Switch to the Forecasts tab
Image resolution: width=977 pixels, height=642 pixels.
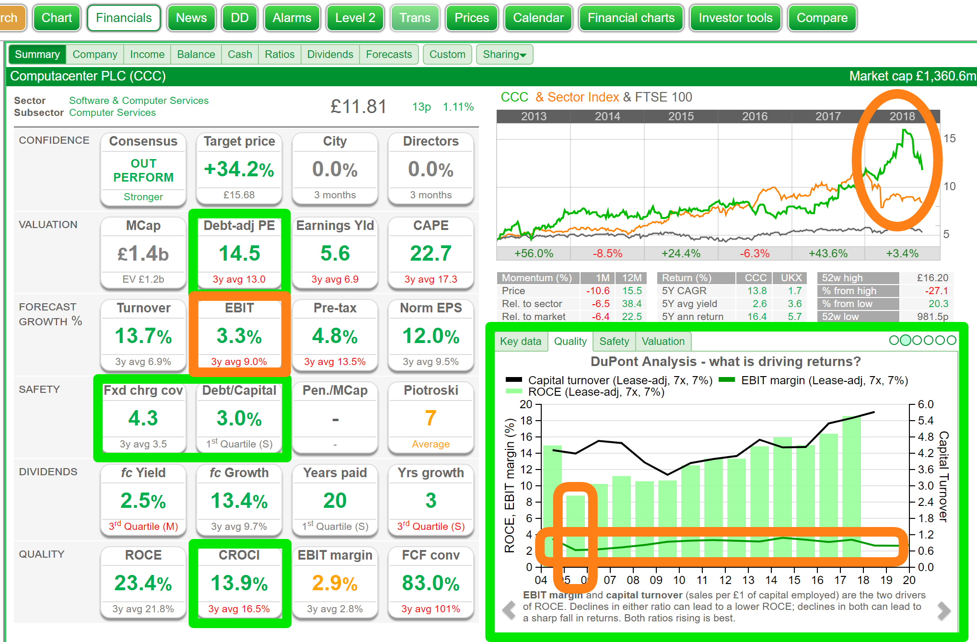[389, 54]
